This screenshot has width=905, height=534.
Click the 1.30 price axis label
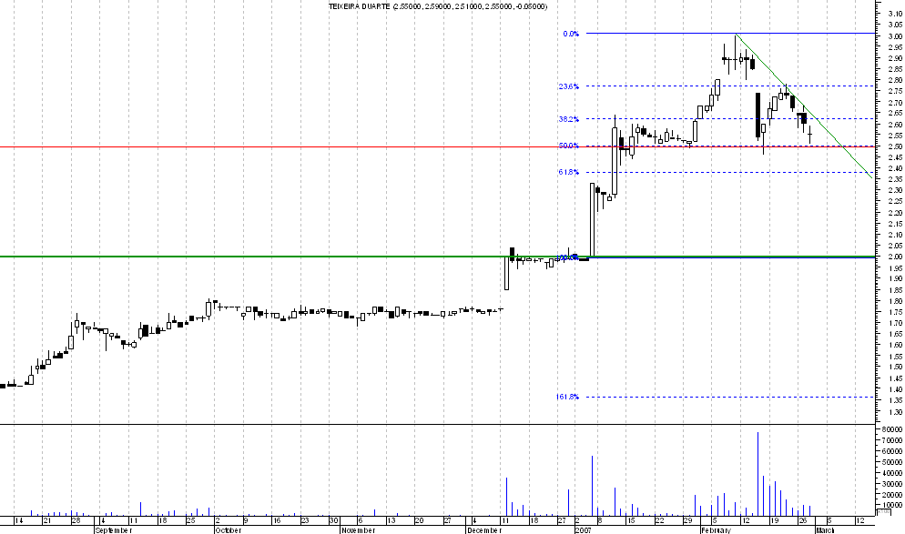(x=895, y=412)
